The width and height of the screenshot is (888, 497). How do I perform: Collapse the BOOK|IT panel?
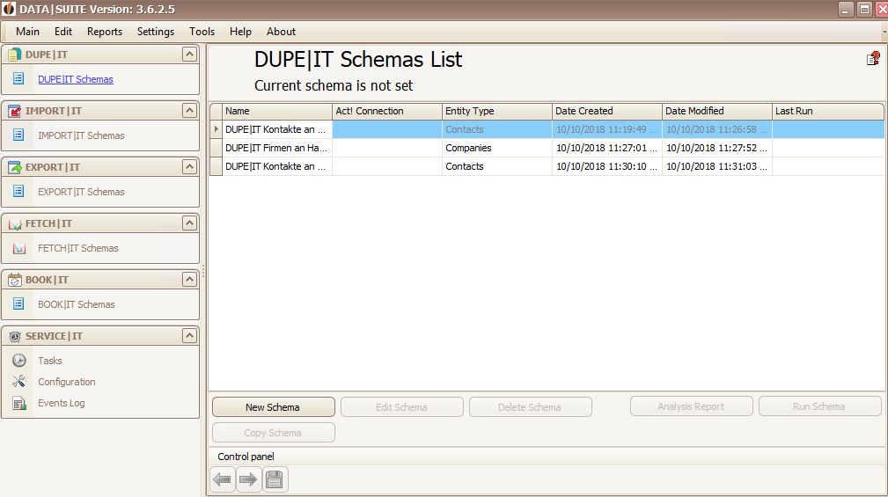tap(189, 279)
